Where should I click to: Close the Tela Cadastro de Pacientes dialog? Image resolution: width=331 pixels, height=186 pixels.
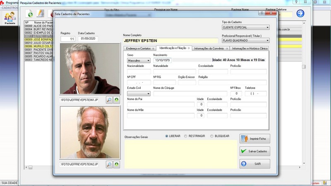[271, 13]
